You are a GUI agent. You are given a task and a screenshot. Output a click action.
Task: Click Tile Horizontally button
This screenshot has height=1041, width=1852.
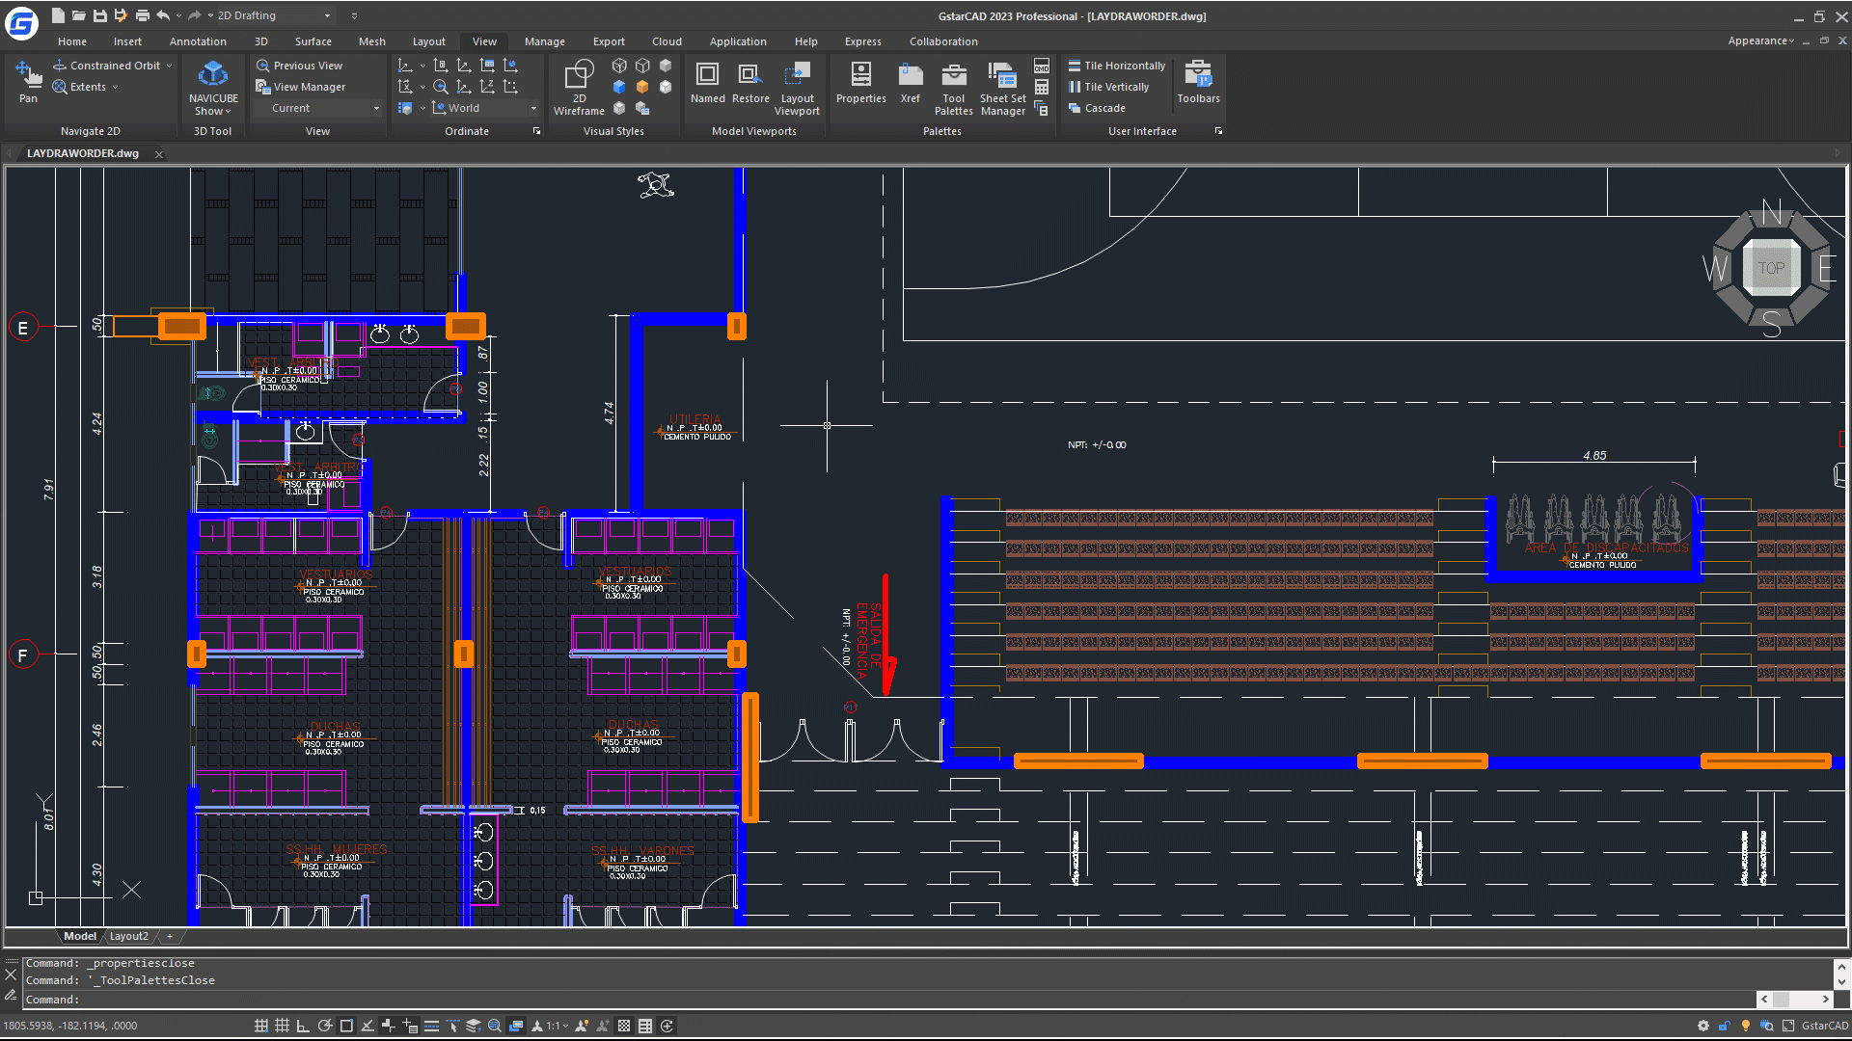(1117, 66)
